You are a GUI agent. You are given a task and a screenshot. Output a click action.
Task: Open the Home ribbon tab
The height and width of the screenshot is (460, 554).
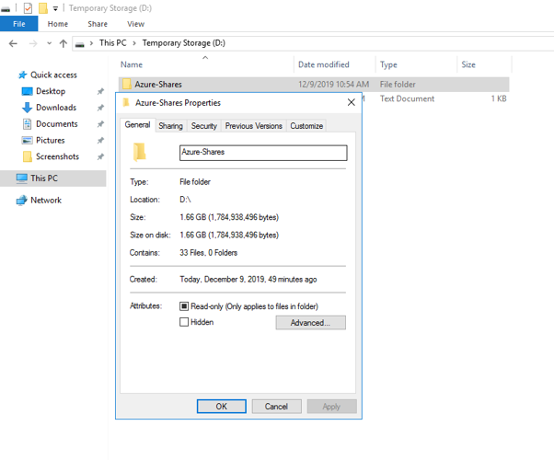click(58, 24)
